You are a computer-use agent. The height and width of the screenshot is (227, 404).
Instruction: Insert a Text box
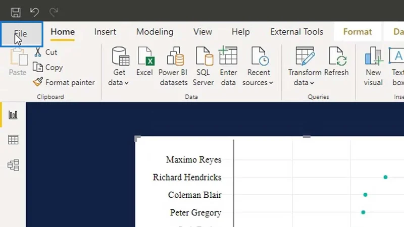tap(397, 67)
